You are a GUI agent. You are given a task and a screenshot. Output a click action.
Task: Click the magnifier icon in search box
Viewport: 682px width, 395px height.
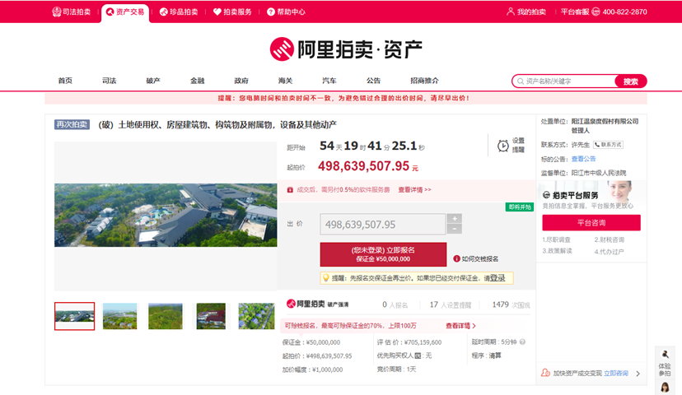point(521,81)
